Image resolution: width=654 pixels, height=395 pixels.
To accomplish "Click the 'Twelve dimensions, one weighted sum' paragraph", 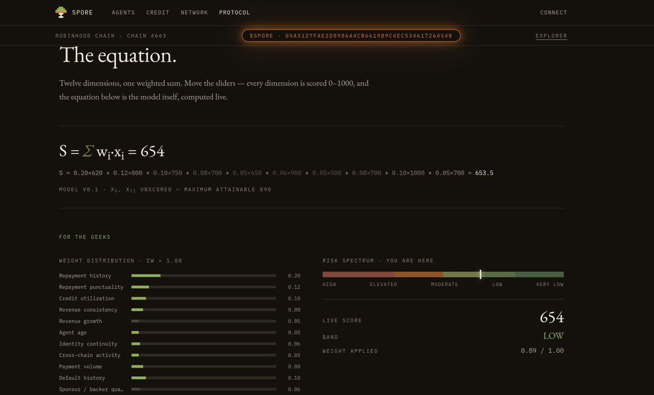I will pyautogui.click(x=214, y=90).
